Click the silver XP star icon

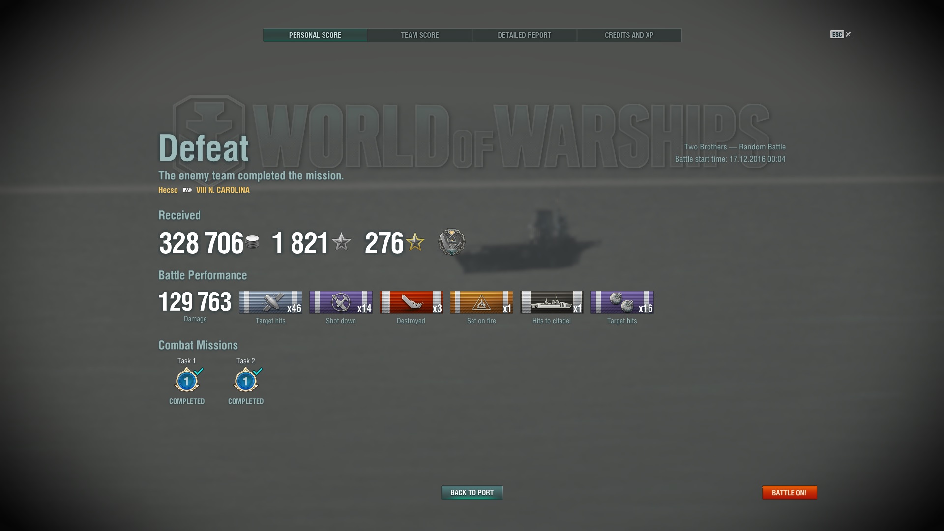point(341,242)
